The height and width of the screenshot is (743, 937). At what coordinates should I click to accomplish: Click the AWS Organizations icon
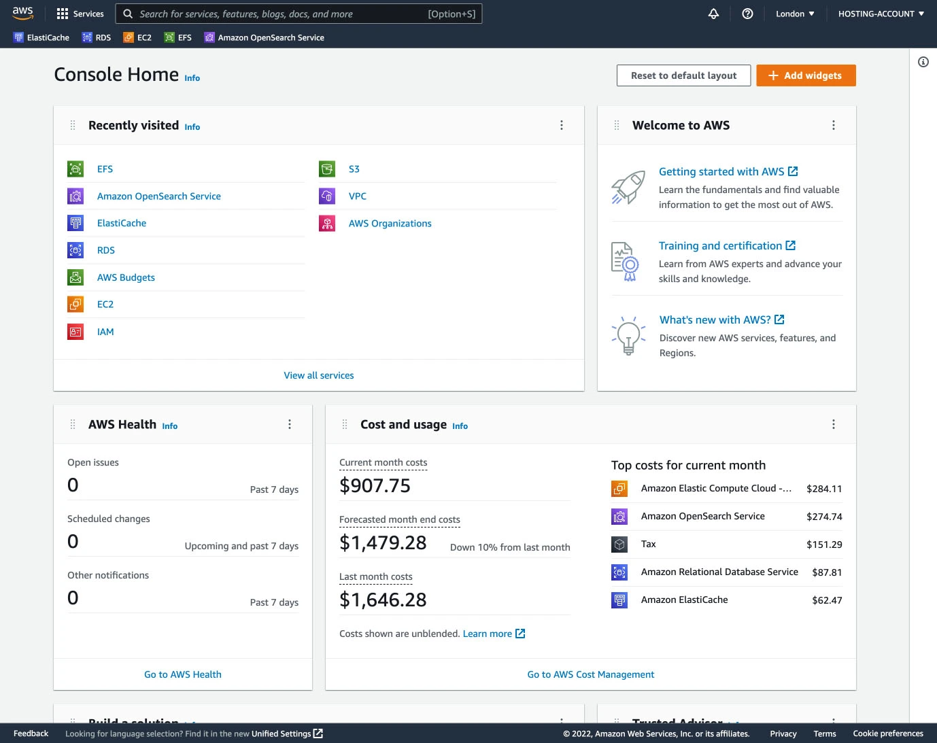[327, 223]
